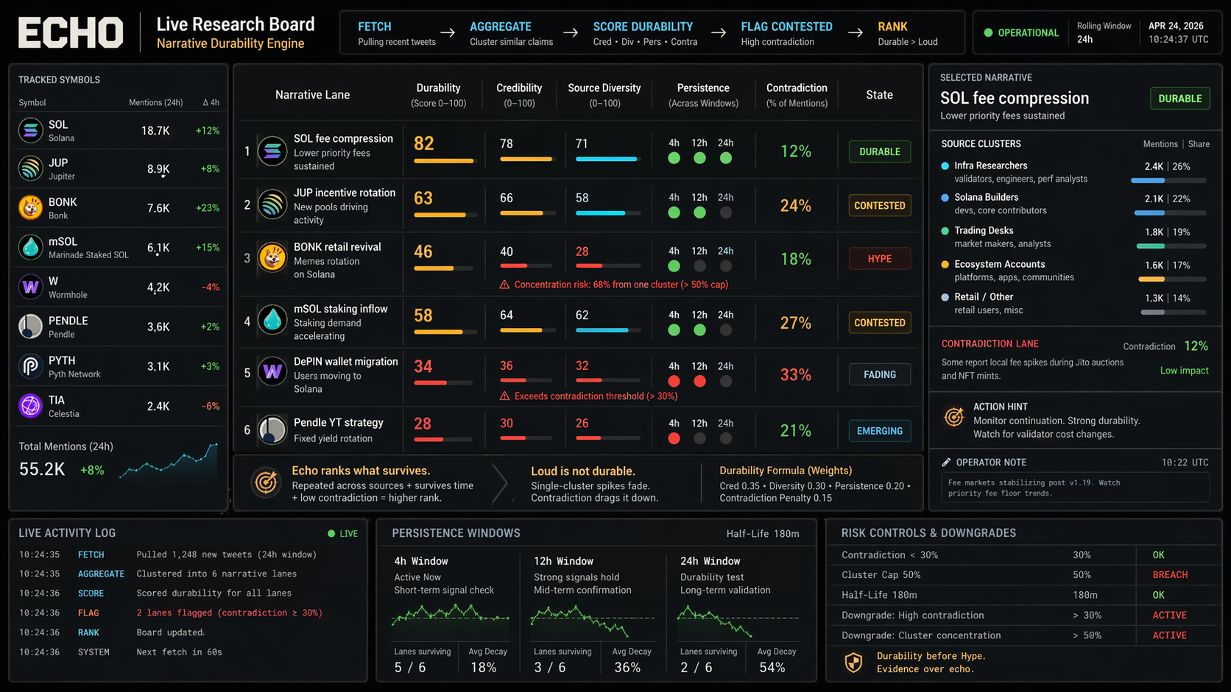Click target icon next to Echo ranks what survives
Image resolution: width=1231 pixels, height=692 pixels.
point(265,482)
